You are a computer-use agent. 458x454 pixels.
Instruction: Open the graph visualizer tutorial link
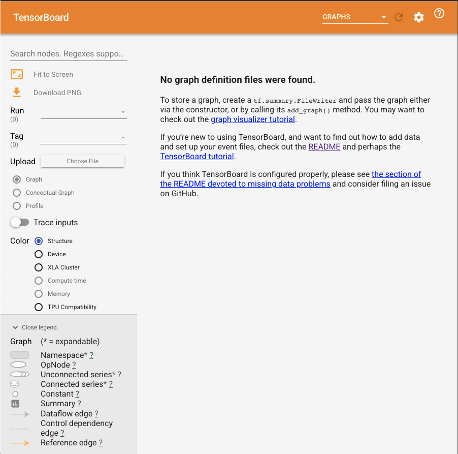tap(252, 119)
